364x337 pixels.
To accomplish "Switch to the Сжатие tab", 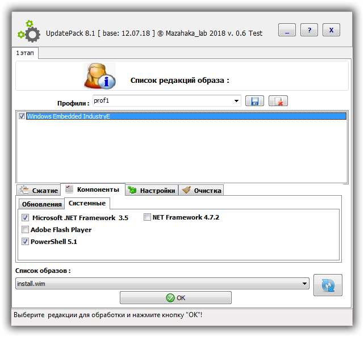I will [39, 191].
